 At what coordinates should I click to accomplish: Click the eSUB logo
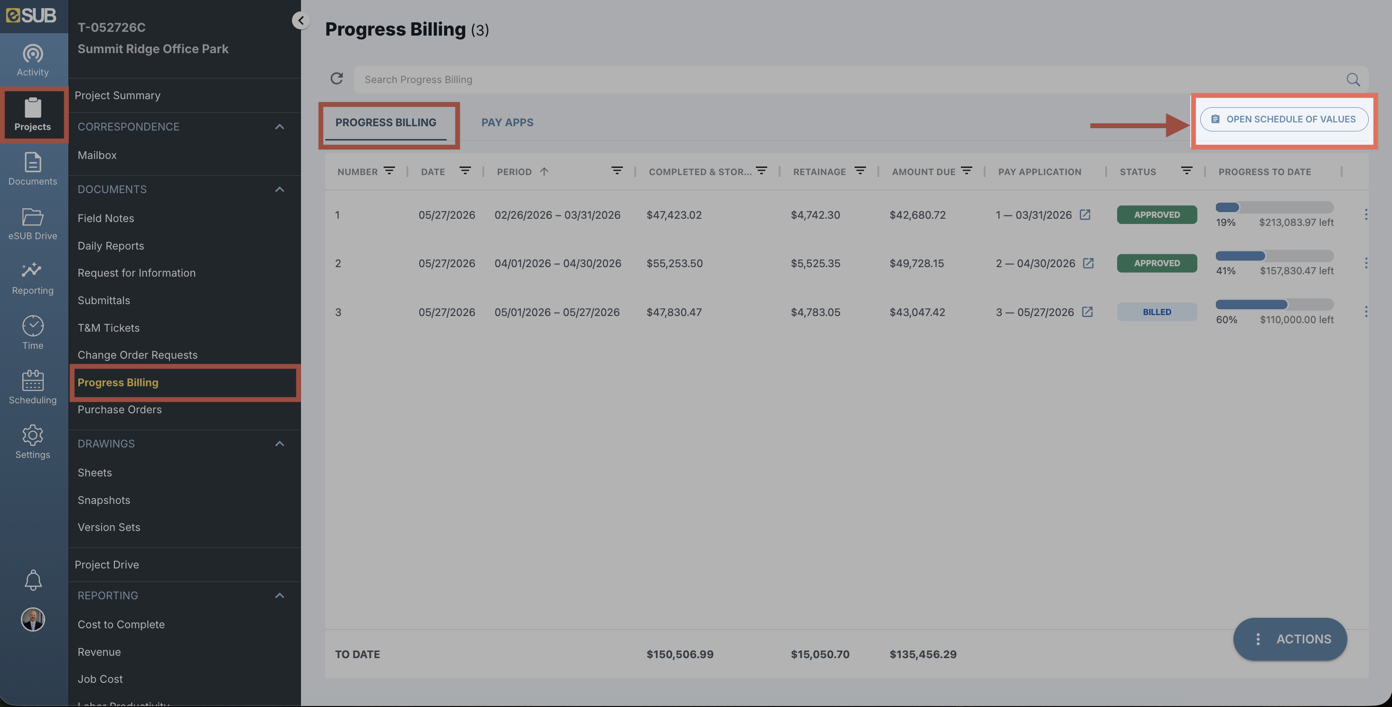coord(31,16)
